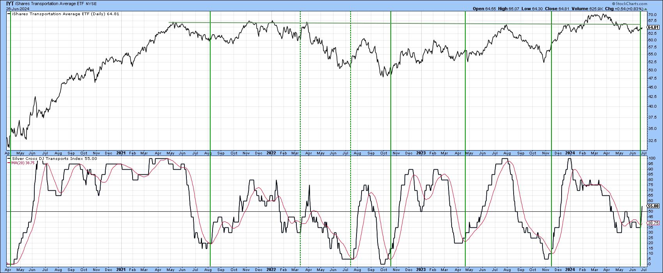Click the 10 label on the indicator axis

651,253
